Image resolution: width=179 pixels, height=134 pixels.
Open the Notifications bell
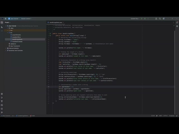click(177, 22)
